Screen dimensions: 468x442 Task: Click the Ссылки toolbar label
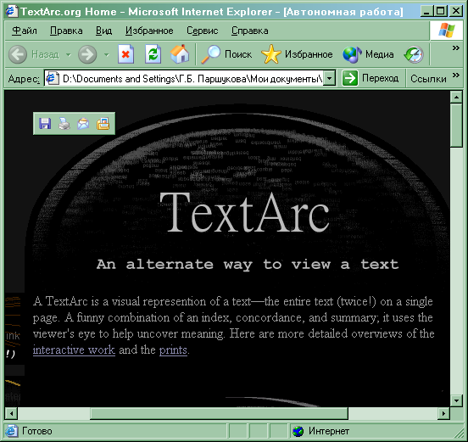428,79
